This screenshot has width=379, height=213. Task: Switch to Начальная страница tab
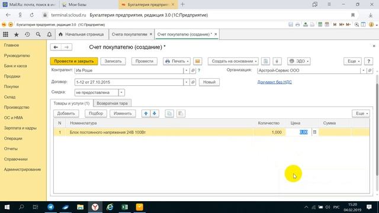pyautogui.click(x=82, y=34)
